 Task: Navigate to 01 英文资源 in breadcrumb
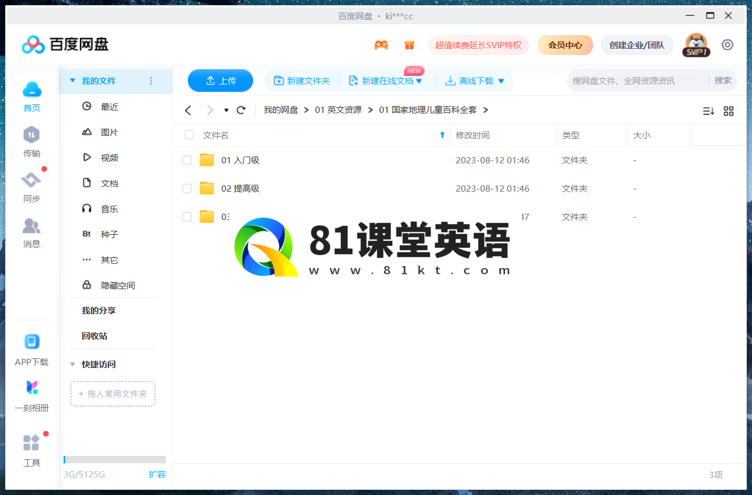tap(338, 110)
